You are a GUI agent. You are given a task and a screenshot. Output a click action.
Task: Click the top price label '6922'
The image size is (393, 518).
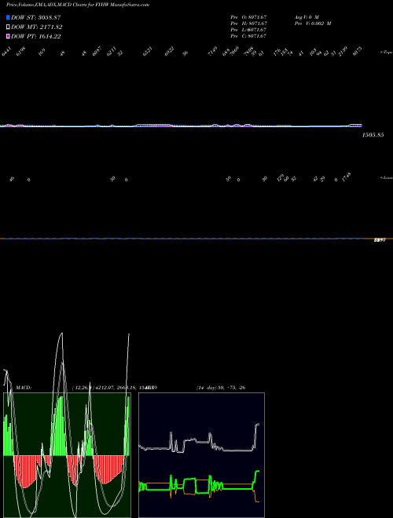point(169,52)
